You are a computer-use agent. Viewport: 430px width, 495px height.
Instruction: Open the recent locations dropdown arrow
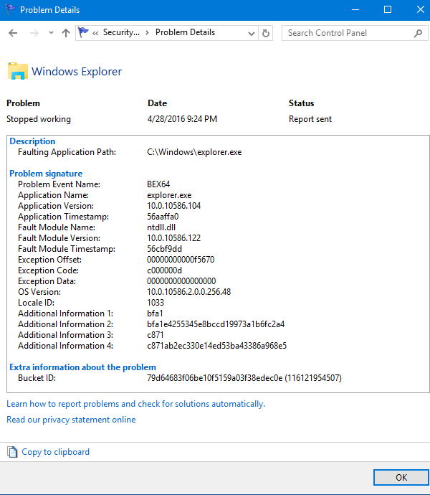[51, 33]
